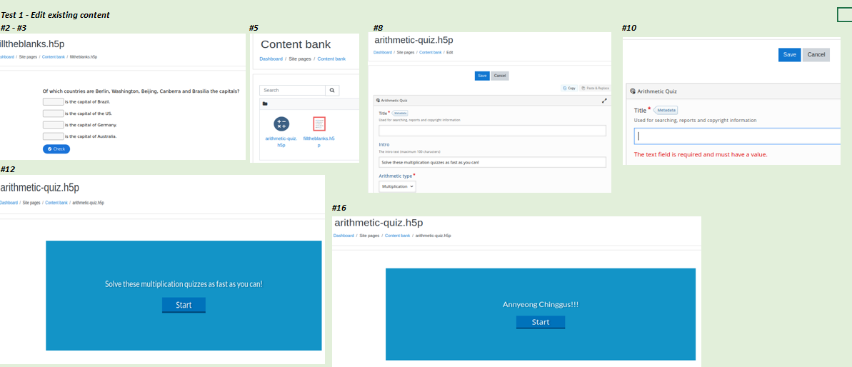Screen dimensions: 852x367
Task: Click the large Save button in step #10
Action: point(790,55)
